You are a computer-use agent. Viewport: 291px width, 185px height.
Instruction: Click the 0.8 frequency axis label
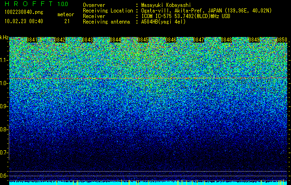coord(4,129)
